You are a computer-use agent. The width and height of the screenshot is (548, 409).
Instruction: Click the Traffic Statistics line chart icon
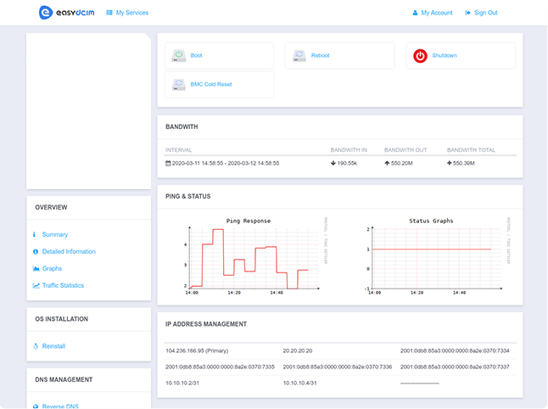pyautogui.click(x=36, y=286)
